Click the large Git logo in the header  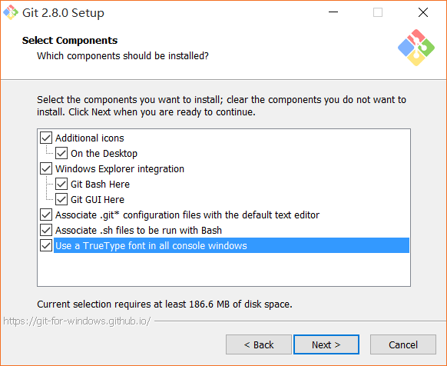[x=416, y=48]
